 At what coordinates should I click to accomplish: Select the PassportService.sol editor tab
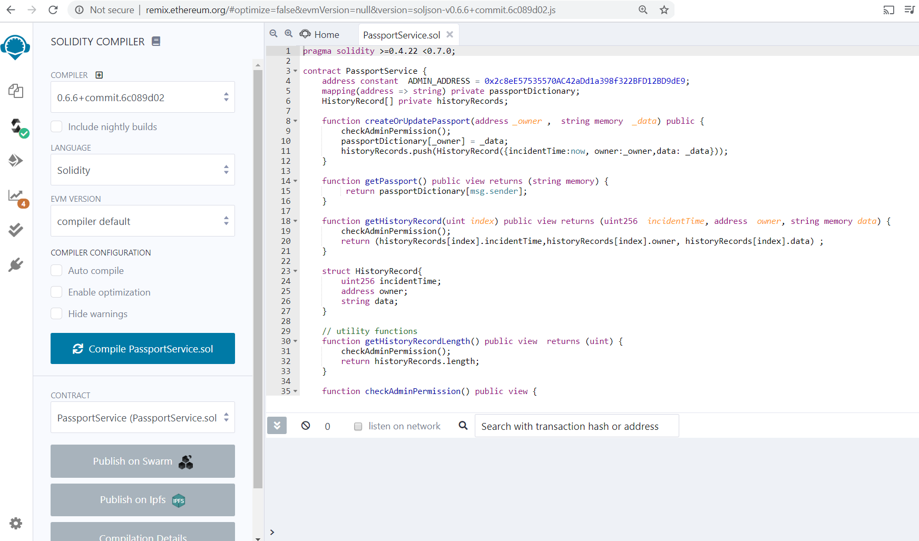pyautogui.click(x=402, y=35)
